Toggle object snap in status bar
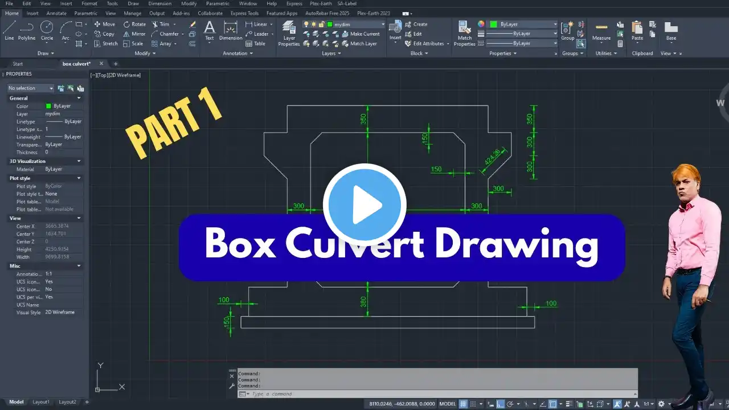Image resolution: width=729 pixels, height=410 pixels. click(552, 404)
